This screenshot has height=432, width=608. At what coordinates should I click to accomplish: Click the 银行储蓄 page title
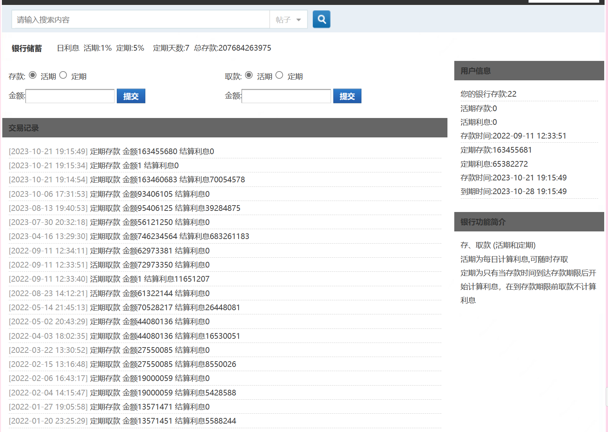(27, 48)
